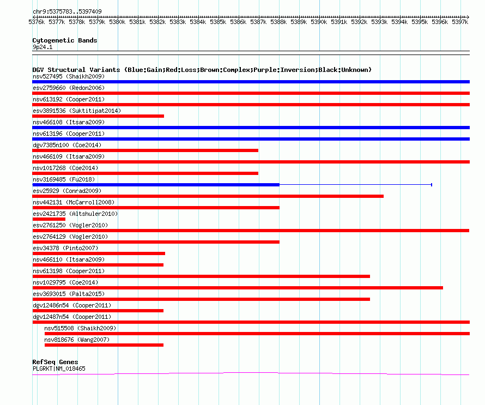Open the esv2759660 (Redon2006) label
The width and height of the screenshot is (485, 405).
pyautogui.click(x=69, y=88)
